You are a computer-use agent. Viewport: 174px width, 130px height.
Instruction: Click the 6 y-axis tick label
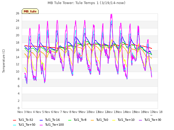[18, 86]
